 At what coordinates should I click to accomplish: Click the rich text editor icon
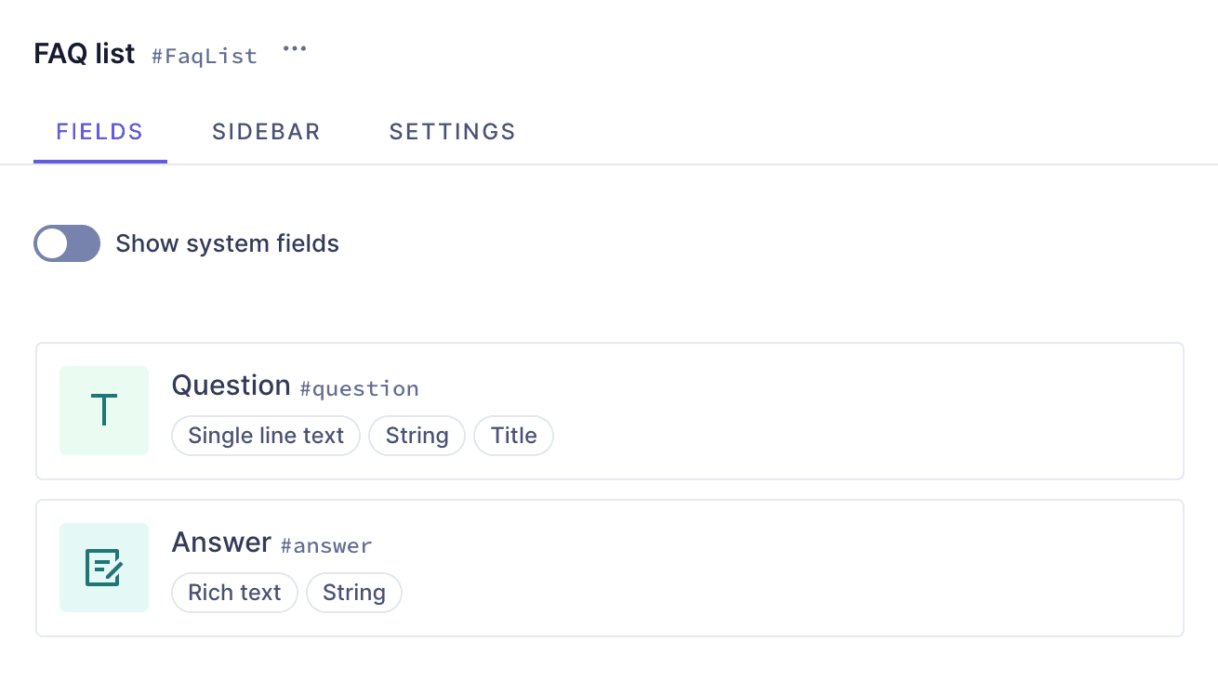pyautogui.click(x=104, y=568)
